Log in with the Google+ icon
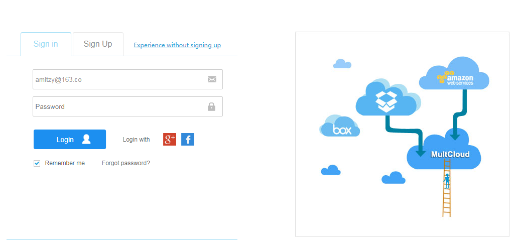The width and height of the screenshot is (514, 244). pyautogui.click(x=170, y=140)
